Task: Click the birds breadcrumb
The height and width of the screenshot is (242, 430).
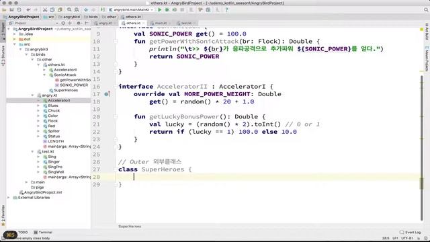Action: tap(91, 17)
